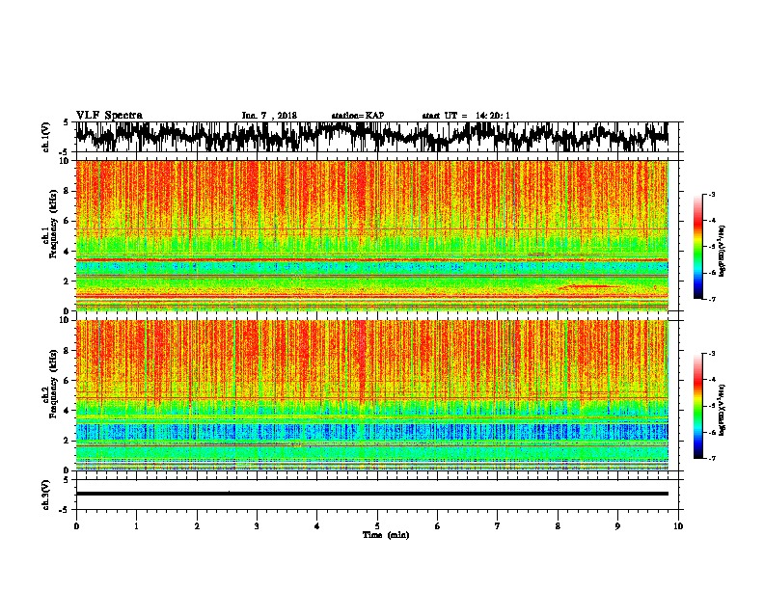Click the ch.1 spectrogram "8" kHz tick label

[x=68, y=191]
